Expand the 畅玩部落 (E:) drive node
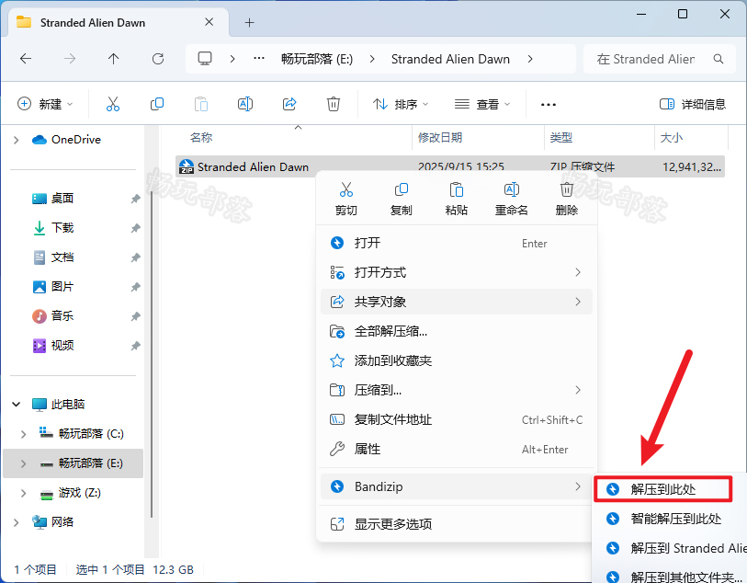 (x=23, y=463)
